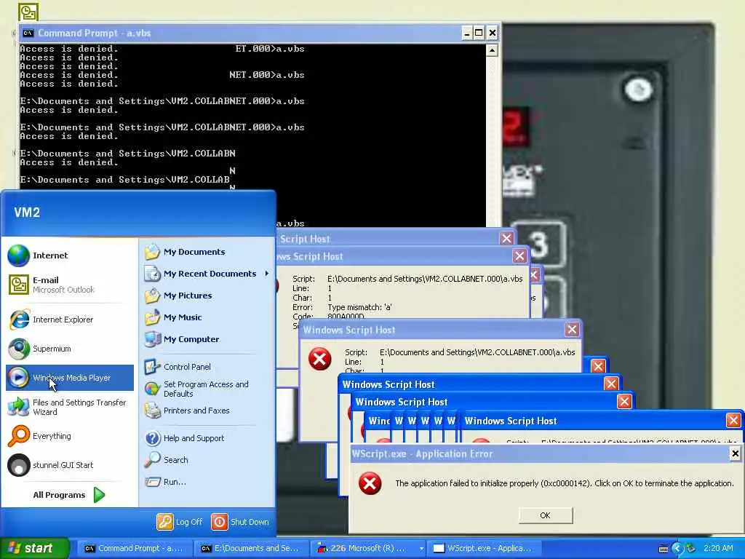Open Control Panel
745x559 pixels.
[x=206, y=367]
